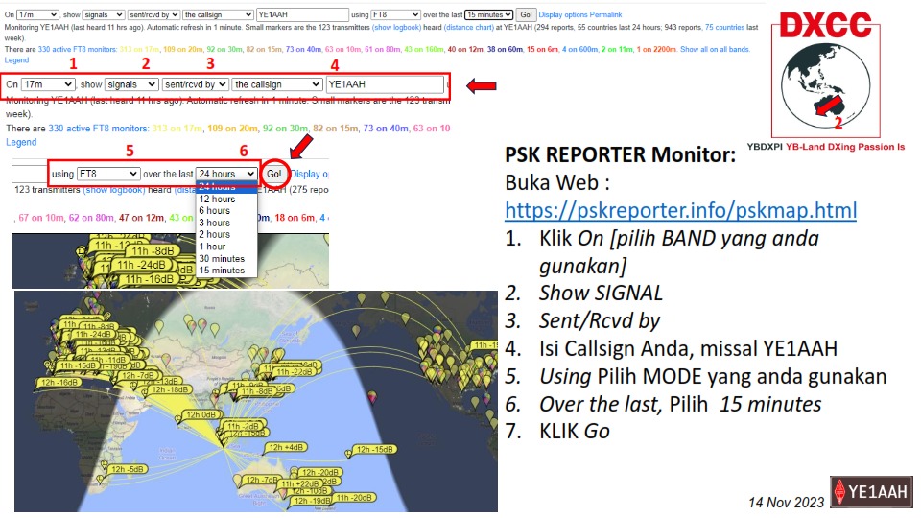Open the Permalink link
Screen dimensions: 921x518
605,14
